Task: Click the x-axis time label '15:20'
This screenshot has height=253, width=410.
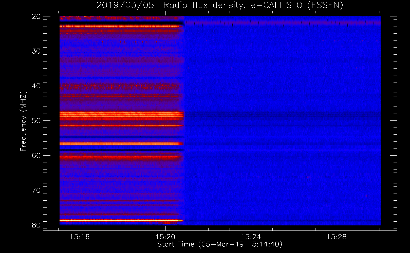Action: [x=165, y=237]
